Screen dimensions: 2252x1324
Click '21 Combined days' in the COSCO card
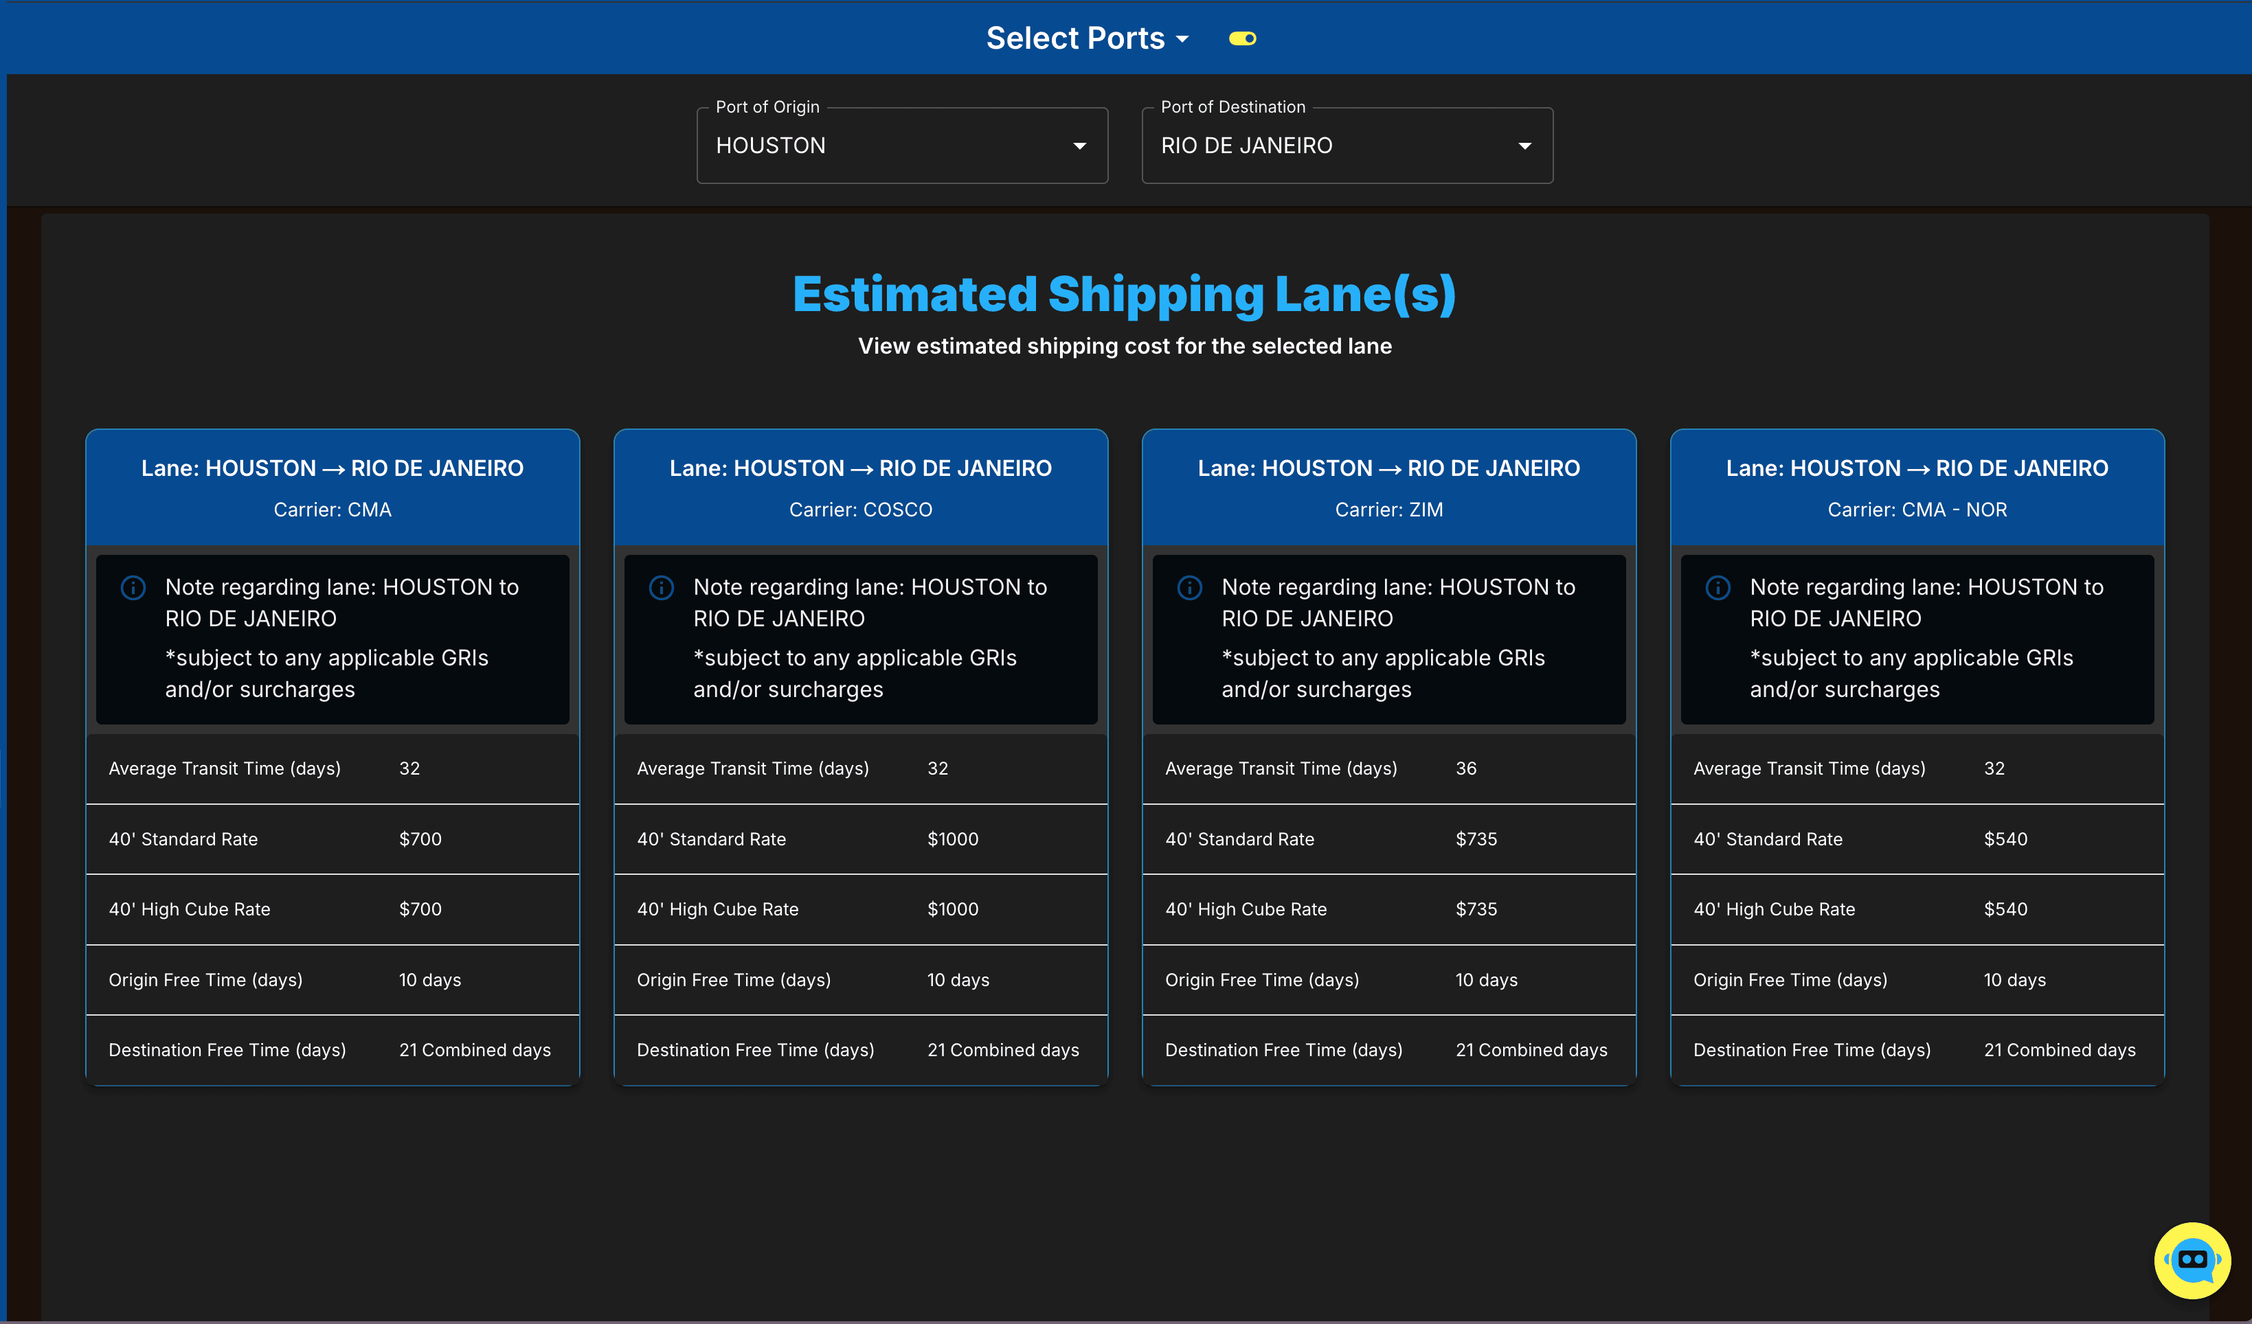pos(1002,1050)
